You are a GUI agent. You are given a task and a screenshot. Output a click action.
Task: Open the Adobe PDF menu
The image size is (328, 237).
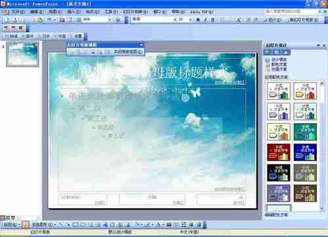[201, 12]
